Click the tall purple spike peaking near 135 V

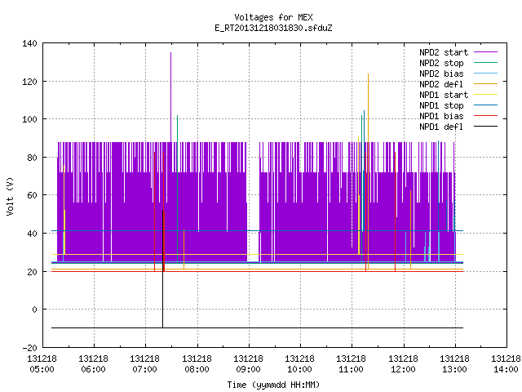pyautogui.click(x=170, y=96)
